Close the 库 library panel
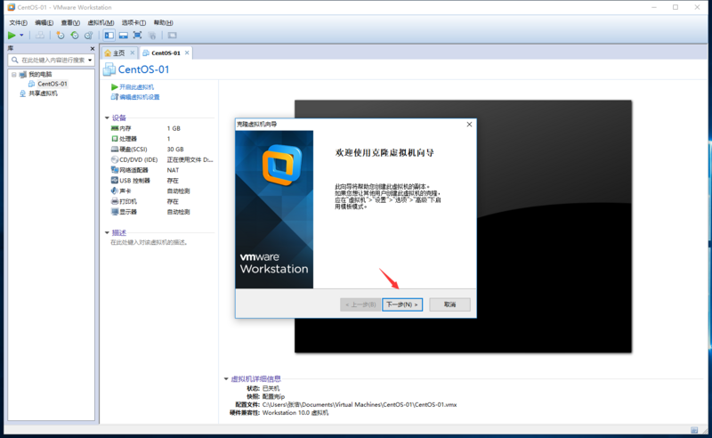The width and height of the screenshot is (712, 438). click(x=93, y=48)
